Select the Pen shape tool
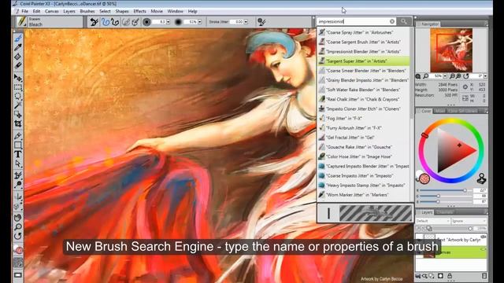This screenshot has width=504, height=283. [x=18, y=136]
